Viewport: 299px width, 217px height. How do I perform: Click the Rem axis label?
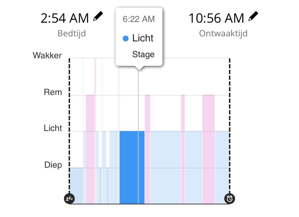[x=53, y=92]
